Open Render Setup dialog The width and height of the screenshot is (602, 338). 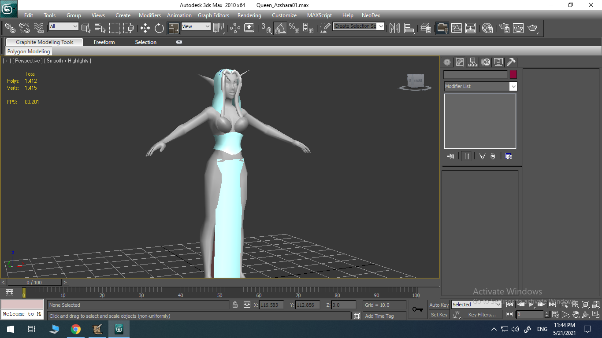[504, 28]
